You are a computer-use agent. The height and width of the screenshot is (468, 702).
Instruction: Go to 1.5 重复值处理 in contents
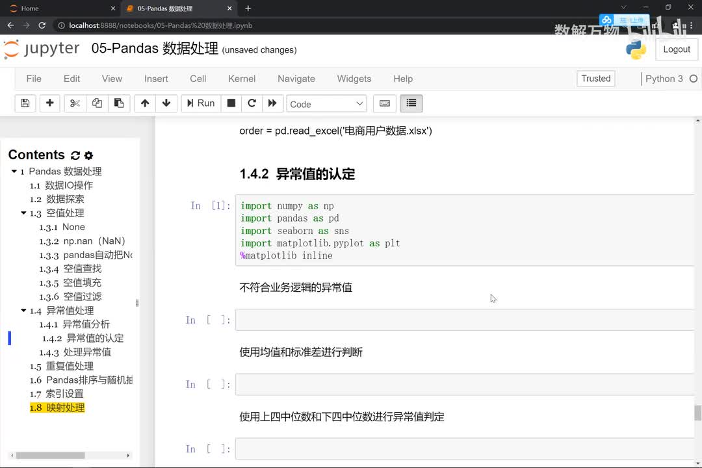pyautogui.click(x=61, y=366)
